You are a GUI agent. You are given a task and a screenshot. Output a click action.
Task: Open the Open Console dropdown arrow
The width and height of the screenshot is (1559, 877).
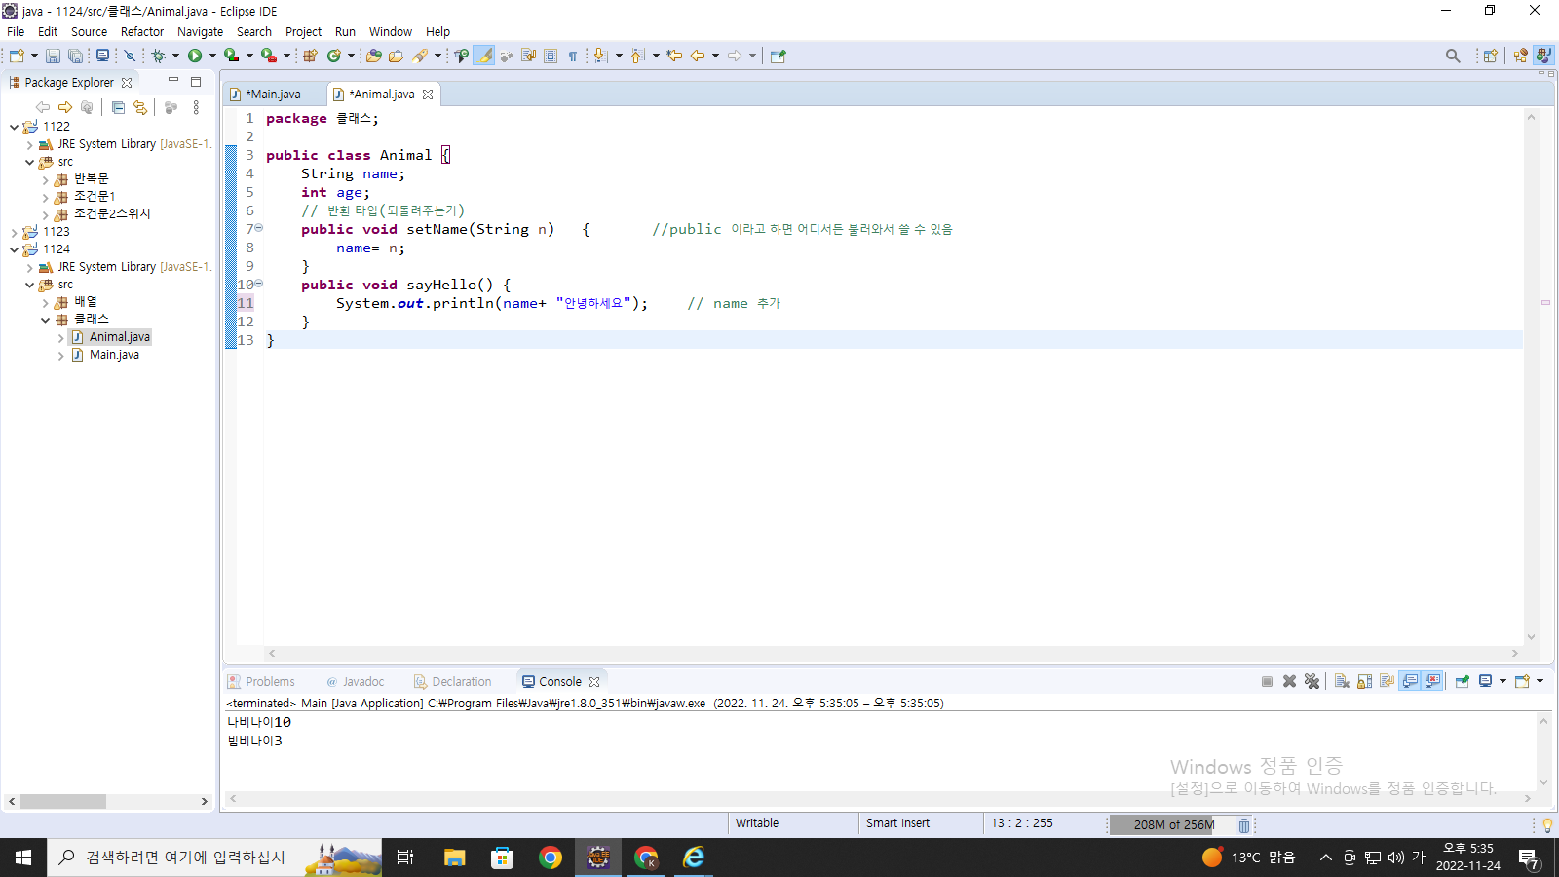pyautogui.click(x=1540, y=681)
